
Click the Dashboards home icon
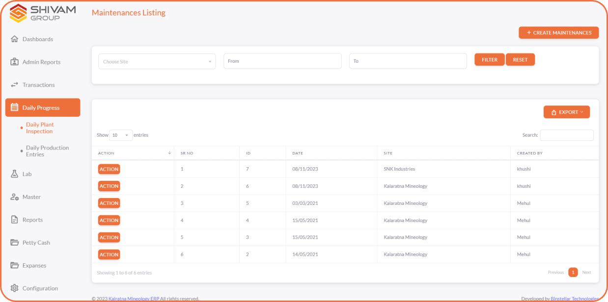14,39
